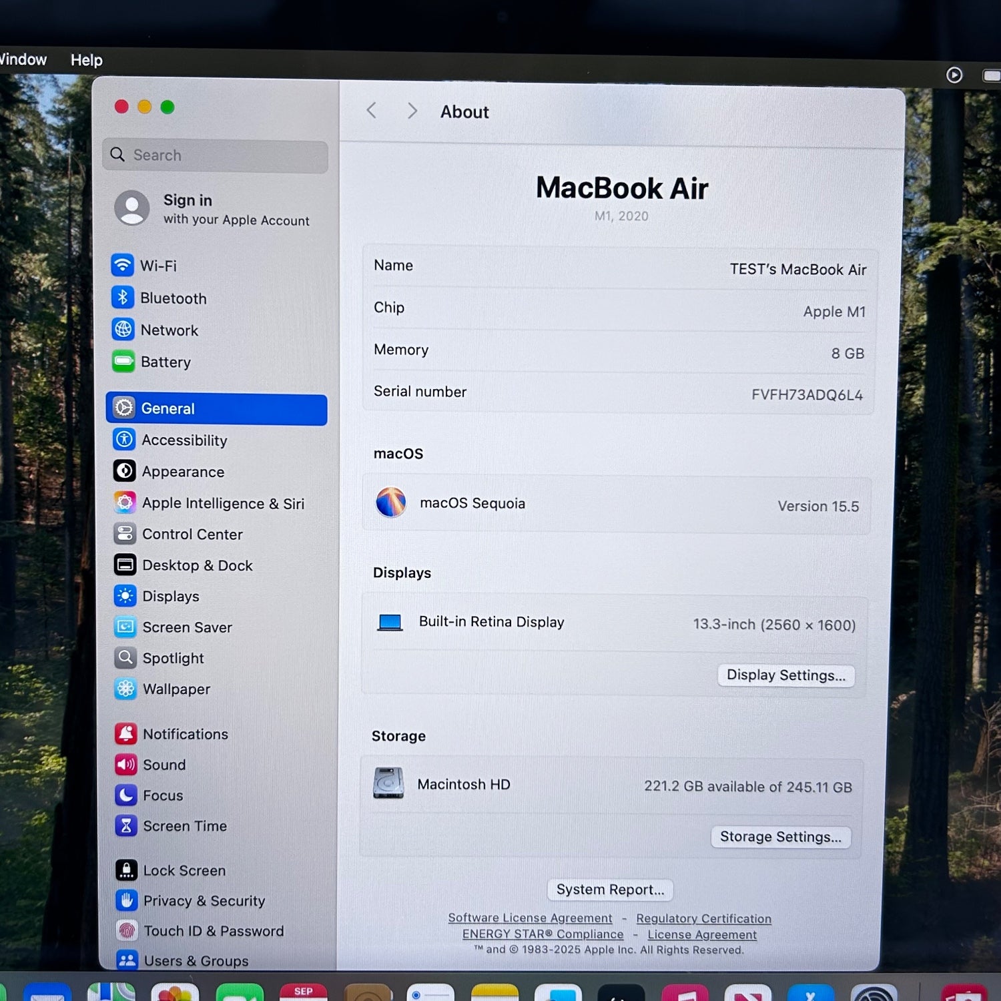This screenshot has height=1001, width=1001.
Task: Click the Apple M1 chip value
Action: pos(834,312)
